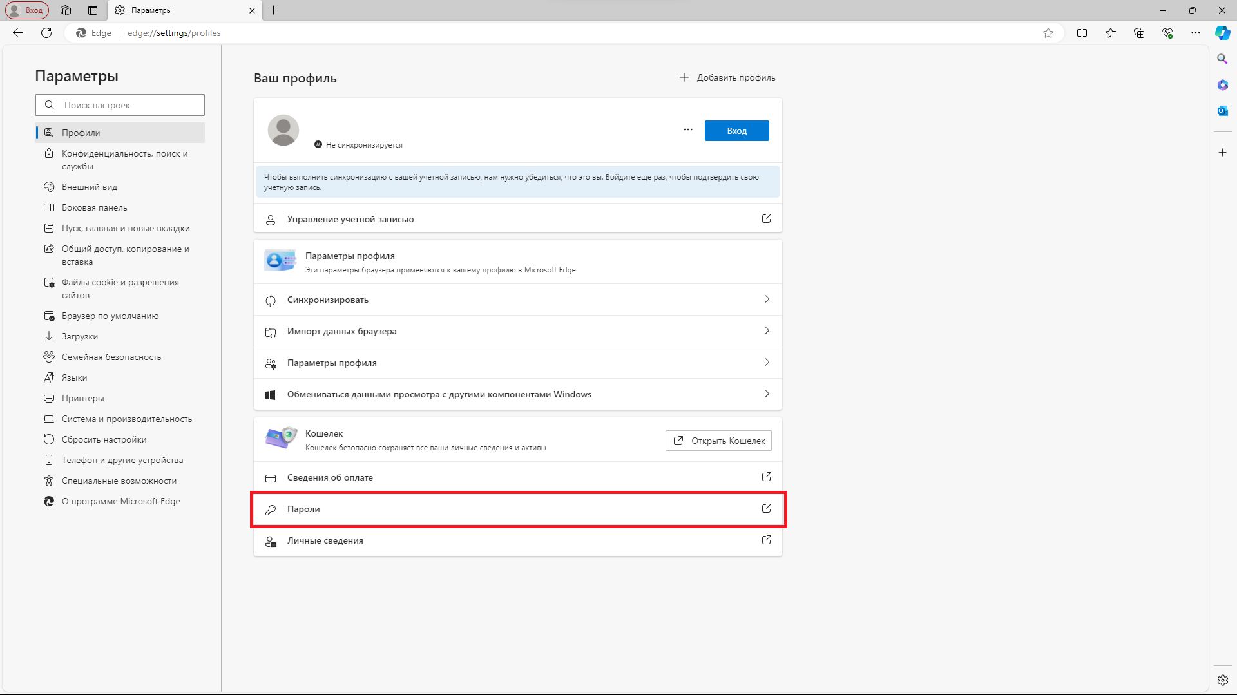Viewport: 1237px width, 695px height.
Task: Open Языки settings section
Action: click(74, 377)
